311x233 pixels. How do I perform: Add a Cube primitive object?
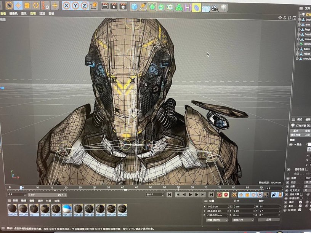pos(134,7)
